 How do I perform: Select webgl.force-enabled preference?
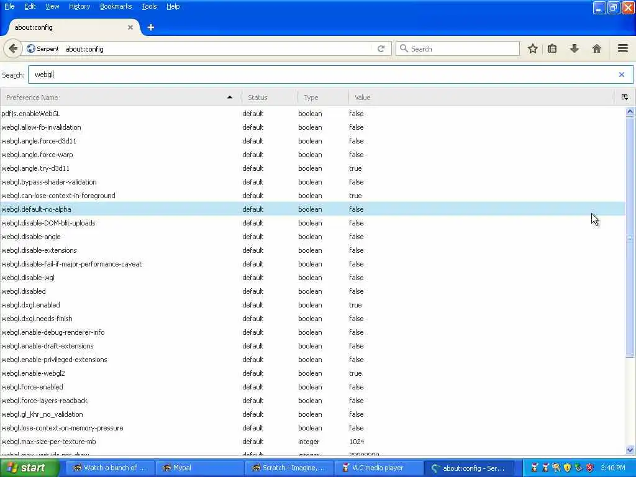[312, 387]
